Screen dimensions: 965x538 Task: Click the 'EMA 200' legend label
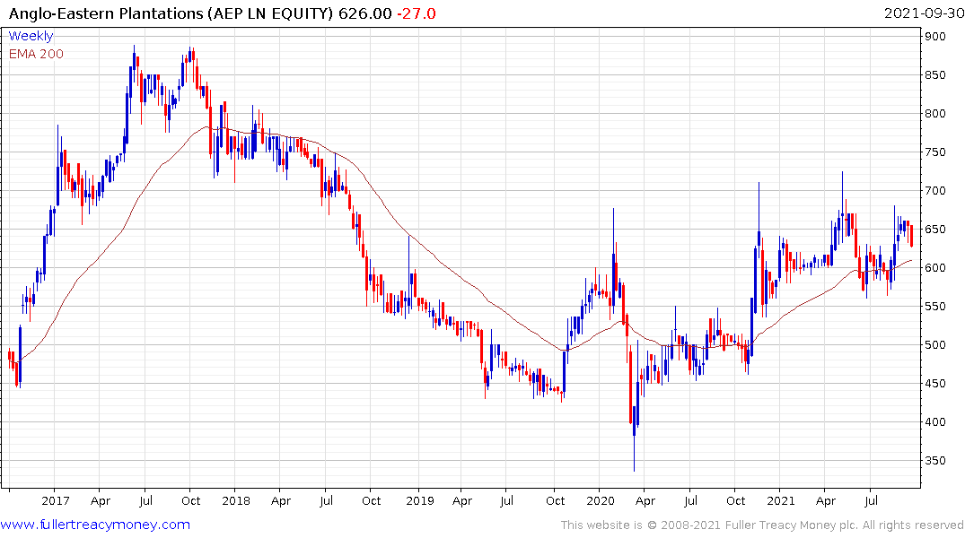[36, 54]
